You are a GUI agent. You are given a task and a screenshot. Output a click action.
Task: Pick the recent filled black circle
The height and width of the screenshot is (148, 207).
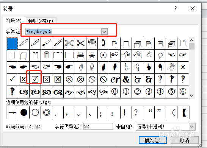coord(24,112)
